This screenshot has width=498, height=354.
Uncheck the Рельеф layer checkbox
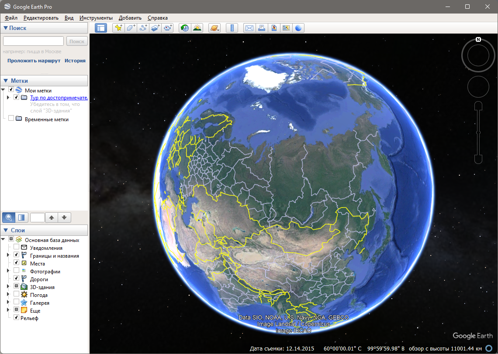16,318
